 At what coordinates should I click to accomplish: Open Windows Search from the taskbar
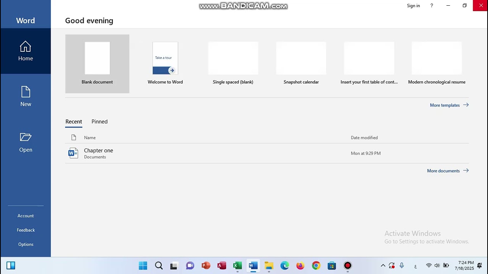tap(159, 266)
